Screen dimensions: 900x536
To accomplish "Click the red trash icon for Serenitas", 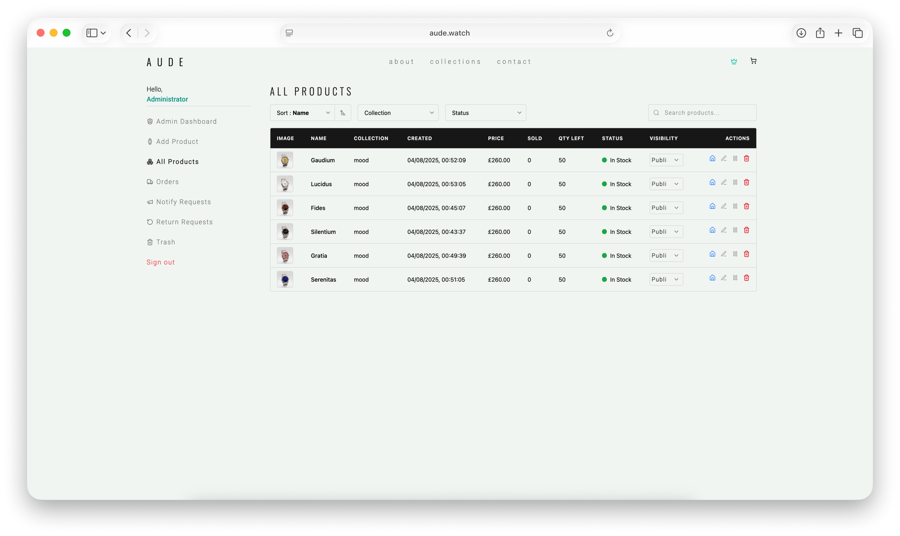I will (x=746, y=278).
